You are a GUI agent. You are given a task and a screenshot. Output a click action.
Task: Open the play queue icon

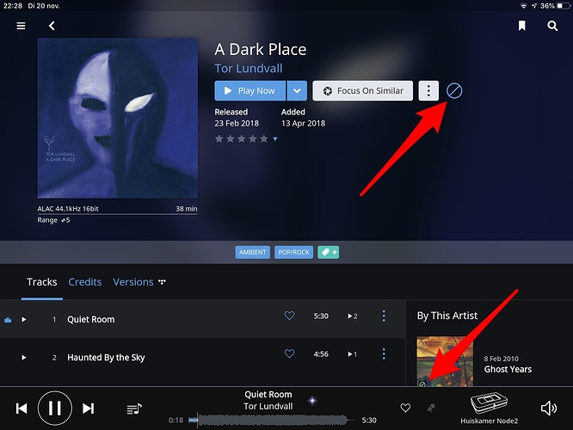click(x=134, y=408)
